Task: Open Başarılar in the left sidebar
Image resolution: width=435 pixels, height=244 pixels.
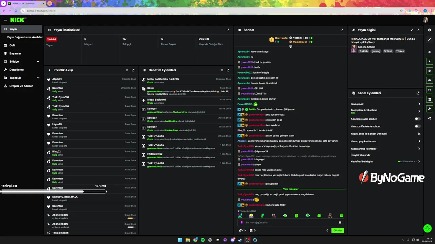Action: point(22,54)
